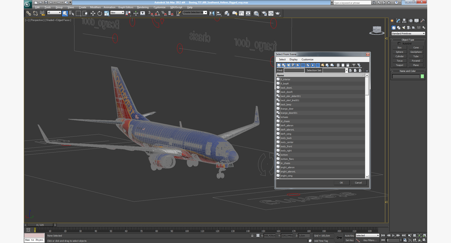Click Filter funnel icon in Select From Scene
Image resolution: width=451 pixels, height=243 pixels.
[x=354, y=65]
